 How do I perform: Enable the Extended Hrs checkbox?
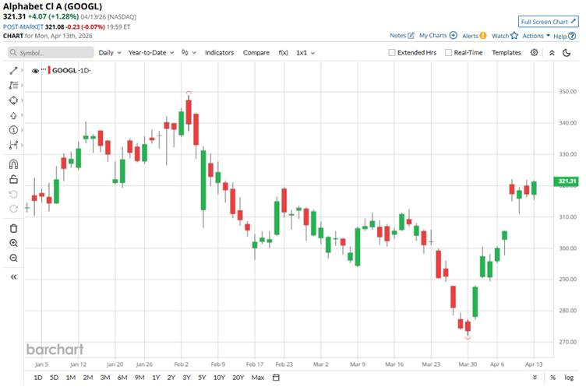(x=392, y=52)
